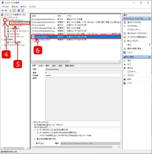Select ユーザーがログオンしているかどうかにかかわらず実行する radio
This screenshot has height=154, width=152.
click(35, 133)
